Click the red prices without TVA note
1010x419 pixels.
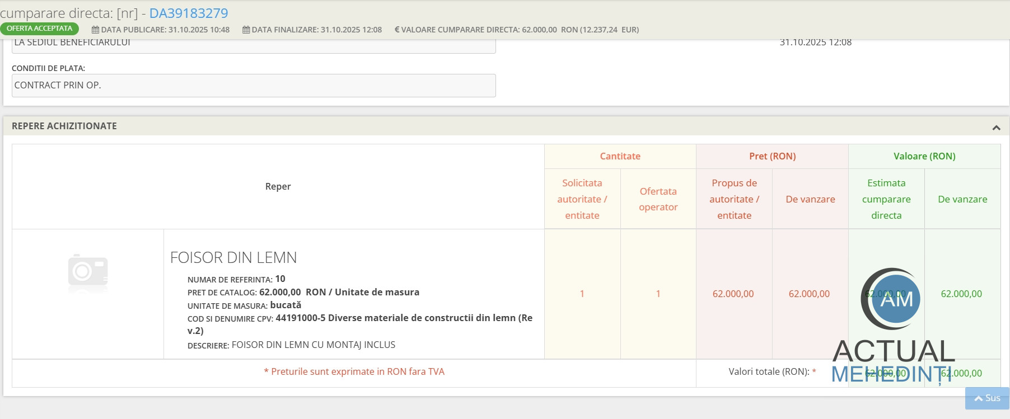point(354,371)
